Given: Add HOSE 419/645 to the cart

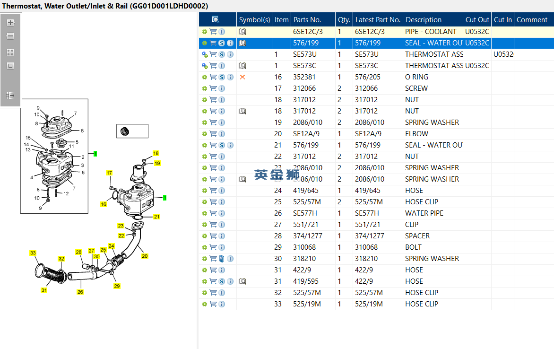Looking at the screenshot, I should 213,190.
